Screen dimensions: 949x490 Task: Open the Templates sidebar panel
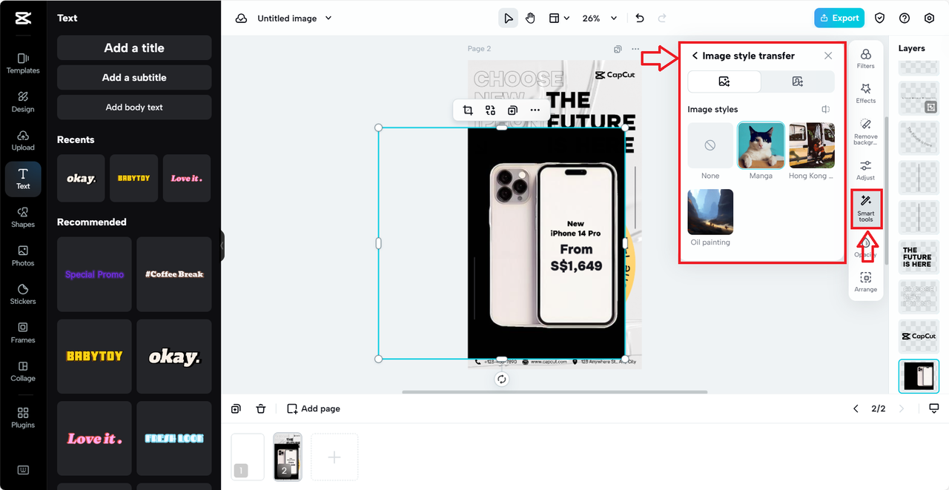point(23,63)
